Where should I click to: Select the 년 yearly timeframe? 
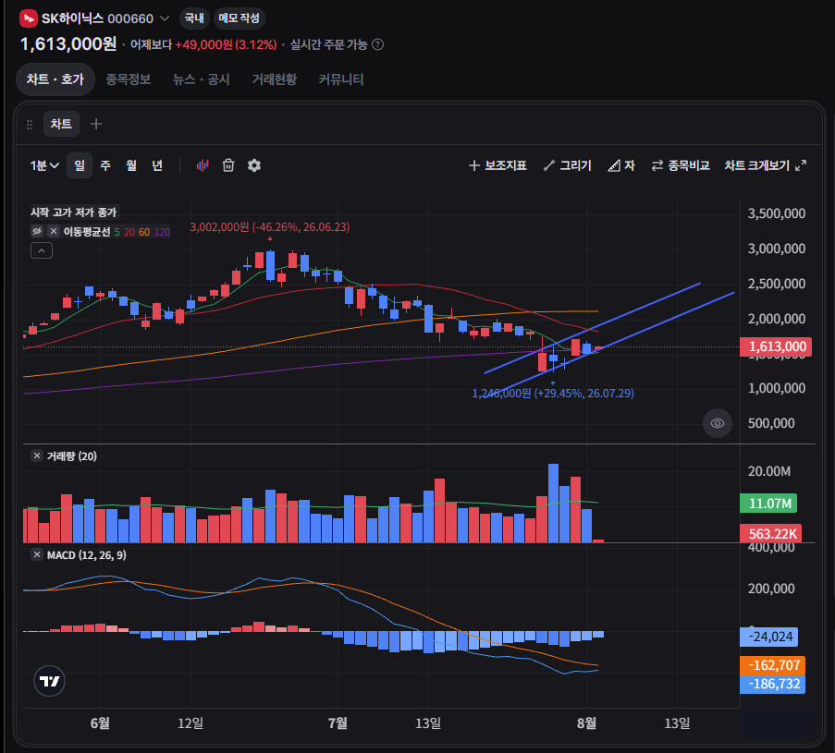tap(157, 165)
